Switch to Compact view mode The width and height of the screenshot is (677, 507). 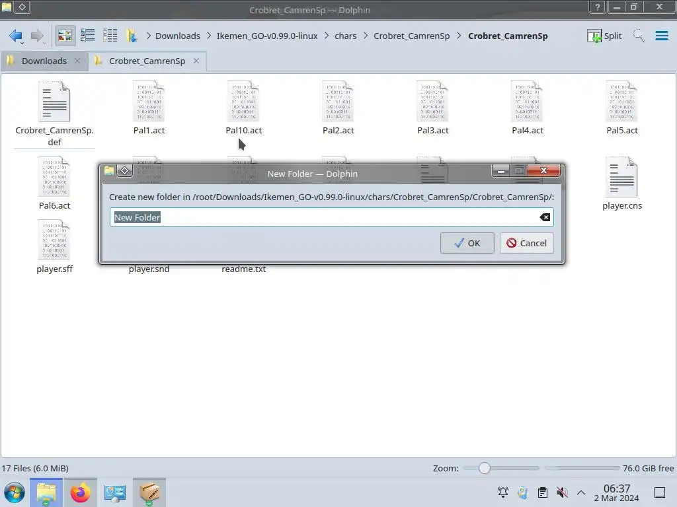click(88, 36)
